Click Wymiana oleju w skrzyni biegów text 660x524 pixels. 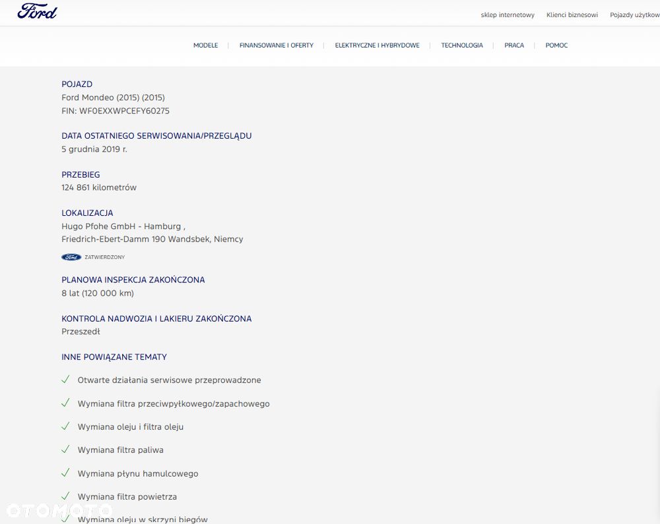coord(143,519)
